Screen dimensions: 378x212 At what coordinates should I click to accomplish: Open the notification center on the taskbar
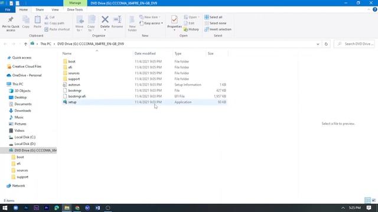pyautogui.click(x=369, y=208)
